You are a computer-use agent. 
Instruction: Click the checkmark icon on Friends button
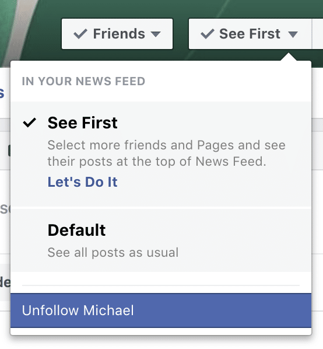click(x=80, y=34)
